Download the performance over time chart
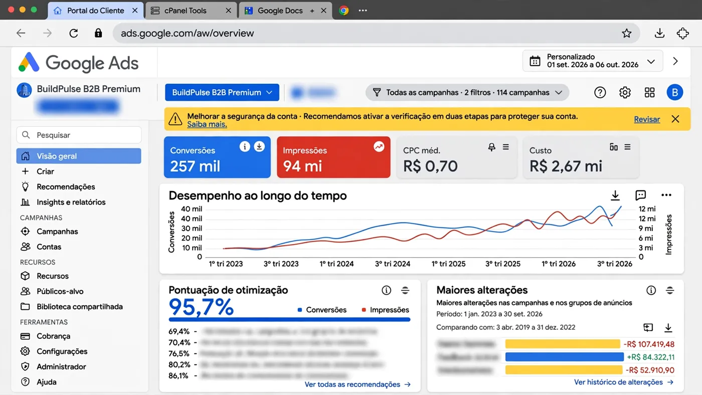702x395 pixels. point(615,195)
